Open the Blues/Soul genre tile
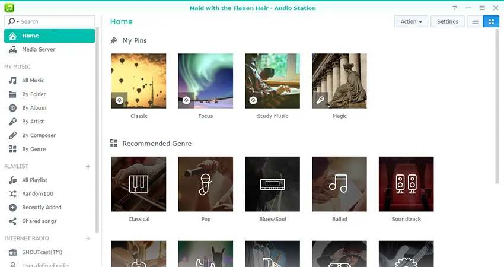 (x=273, y=184)
